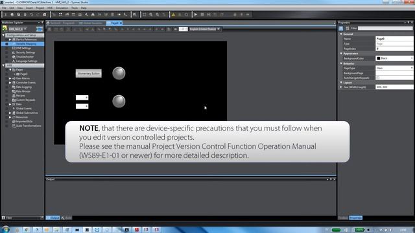Viewport: 415px width, 233px height.
Task: Select Global Events in the explorer
Action: [23, 109]
